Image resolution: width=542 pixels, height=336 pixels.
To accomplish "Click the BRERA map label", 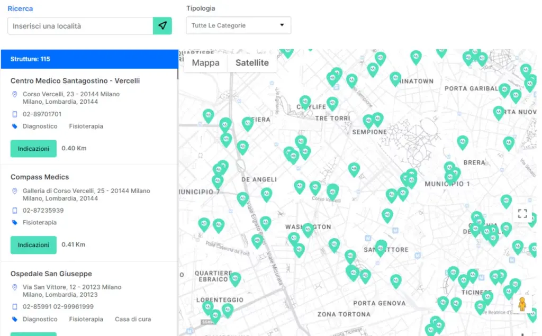I will tap(474, 162).
